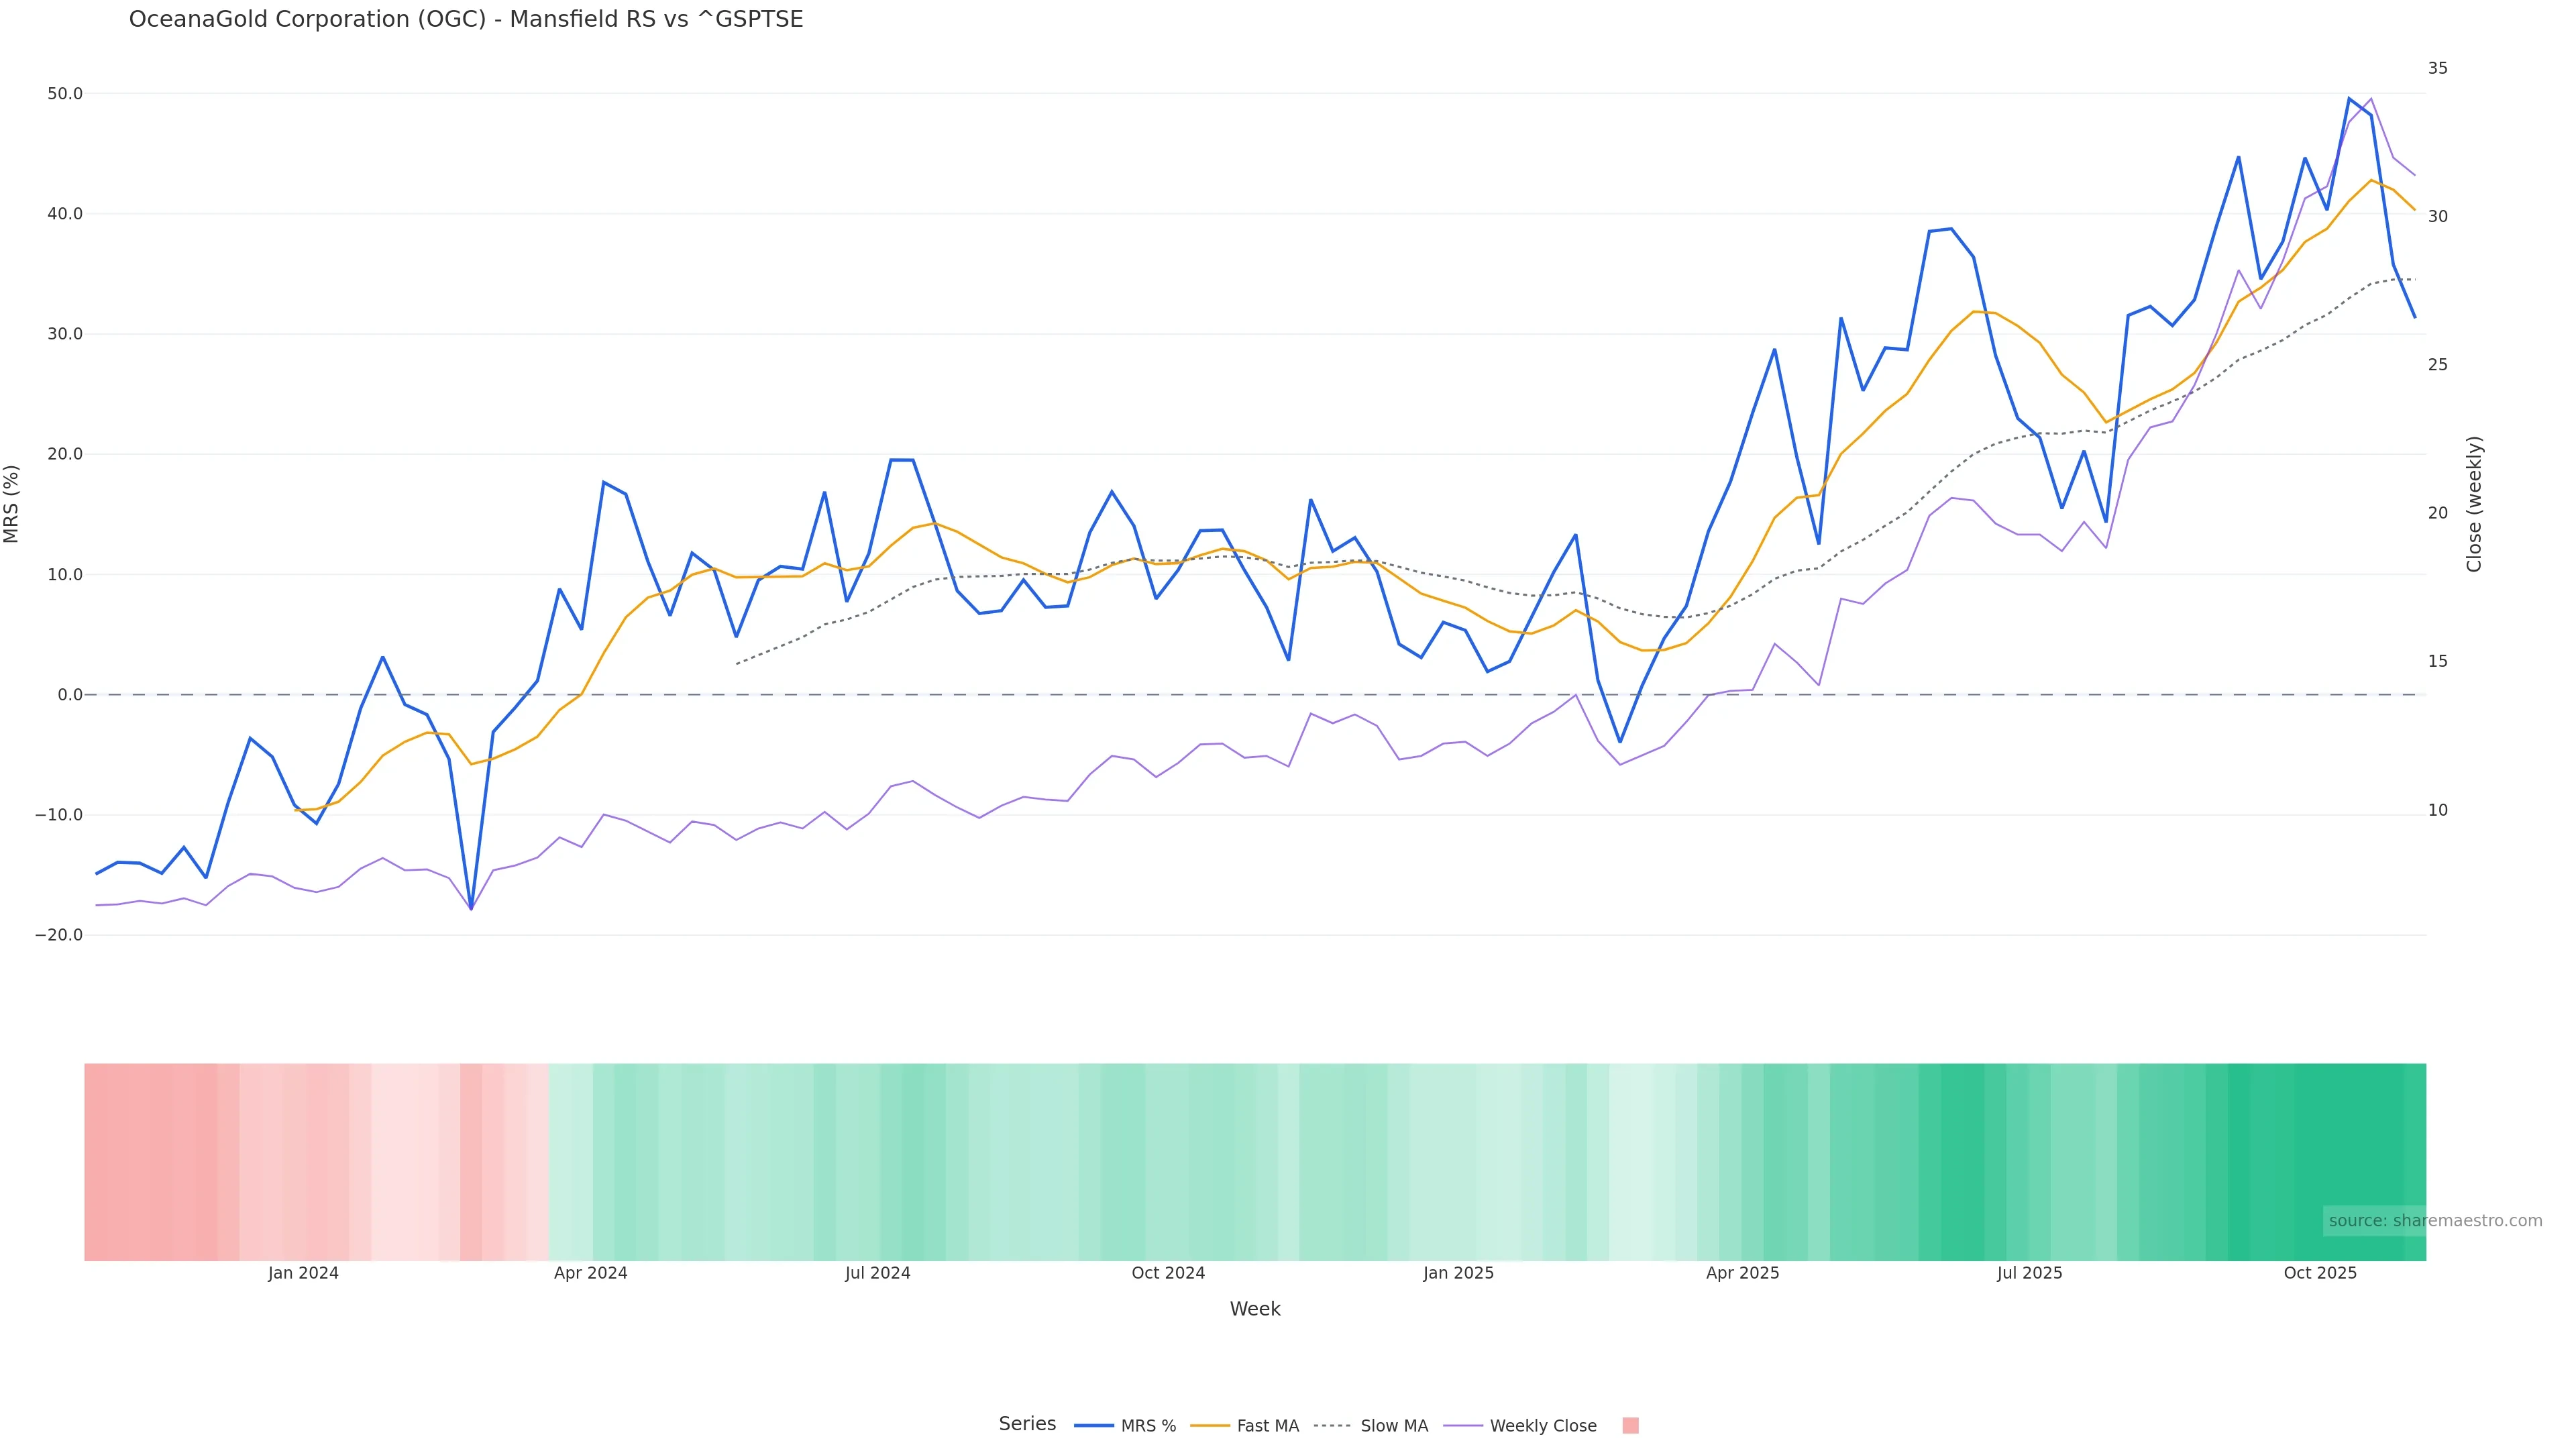Click the 50.0 tick on MRS axis

[x=64, y=94]
